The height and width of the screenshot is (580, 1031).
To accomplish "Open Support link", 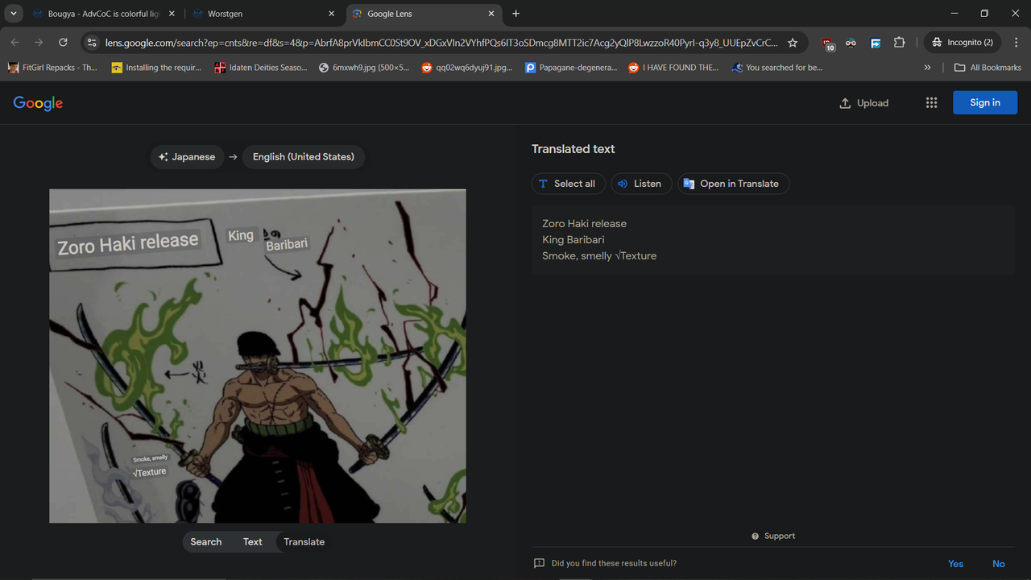I will 773,536.
